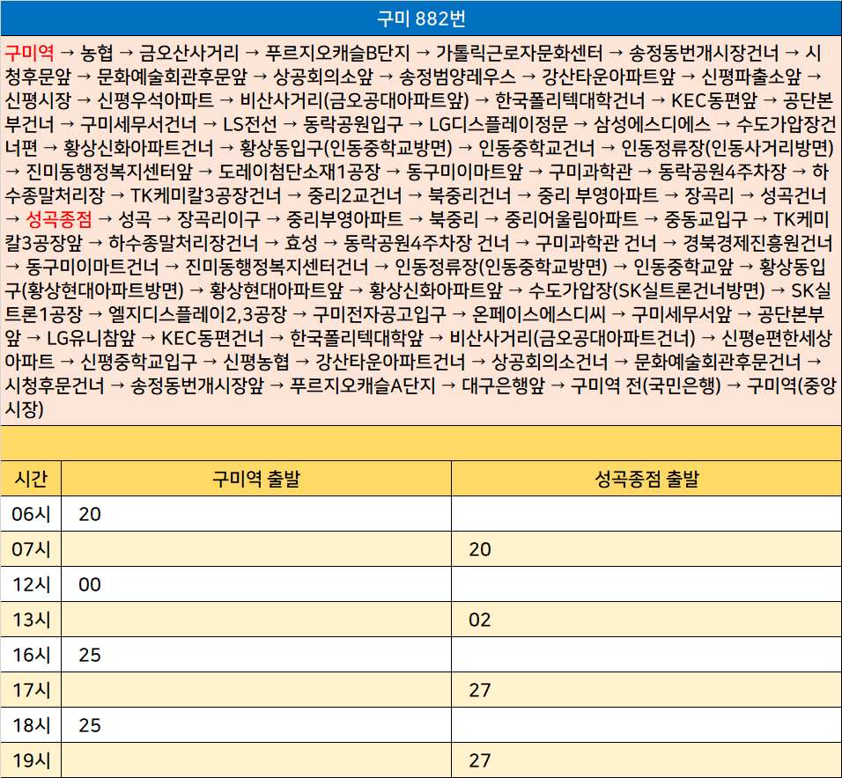
Task: Click the 온페이스에스디씨 stop name
Action: [x=539, y=314]
